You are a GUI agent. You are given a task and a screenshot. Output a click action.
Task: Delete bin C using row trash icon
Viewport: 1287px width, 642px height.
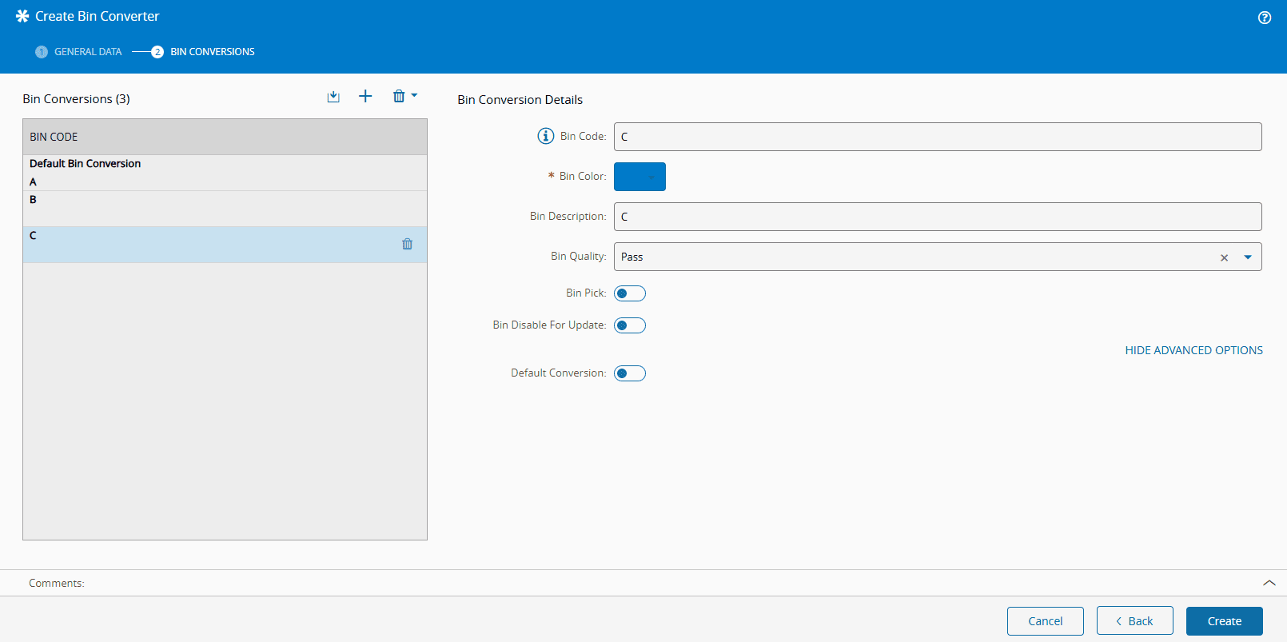click(x=407, y=244)
